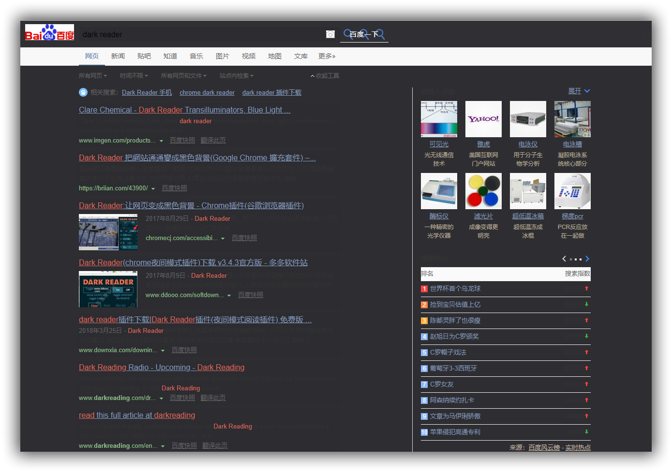Open the 所有网页和文件 file type dropdown
Screen dimensions: 672x472
coord(184,76)
